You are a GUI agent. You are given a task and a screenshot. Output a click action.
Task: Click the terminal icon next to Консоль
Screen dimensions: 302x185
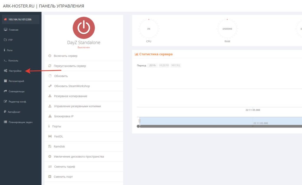[5, 60]
